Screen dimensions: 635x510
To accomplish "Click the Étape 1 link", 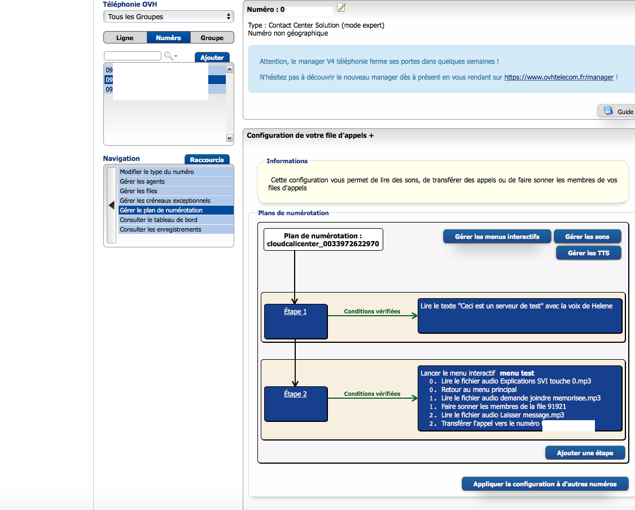I will pyautogui.click(x=295, y=312).
